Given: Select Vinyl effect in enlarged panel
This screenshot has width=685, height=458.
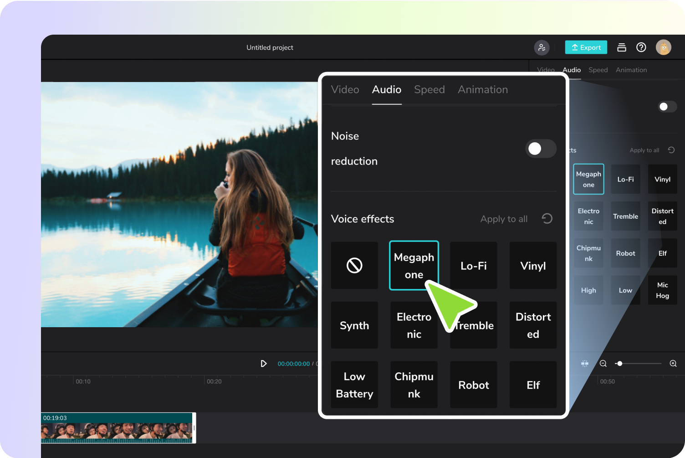Looking at the screenshot, I should [x=533, y=265].
